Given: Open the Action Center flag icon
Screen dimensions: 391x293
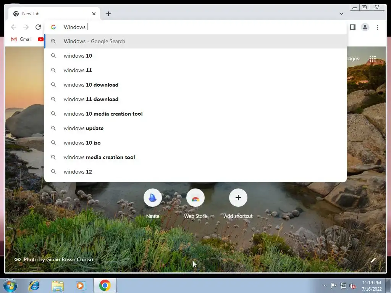Looking at the screenshot, I should [x=334, y=285].
